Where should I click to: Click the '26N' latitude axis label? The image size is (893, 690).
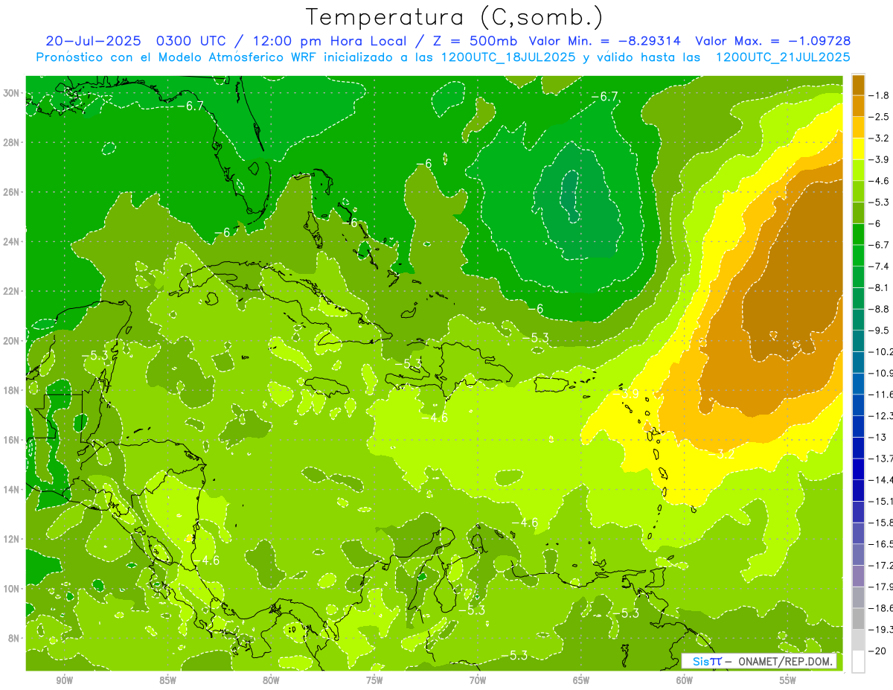(11, 192)
